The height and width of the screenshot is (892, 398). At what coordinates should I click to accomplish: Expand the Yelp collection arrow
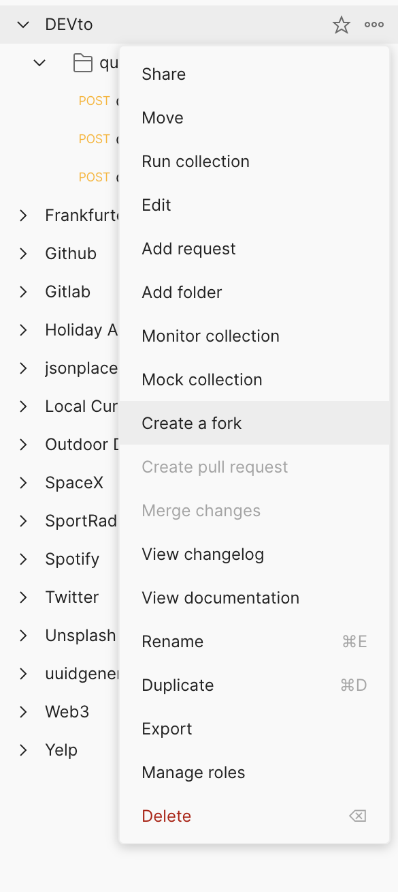(x=23, y=750)
